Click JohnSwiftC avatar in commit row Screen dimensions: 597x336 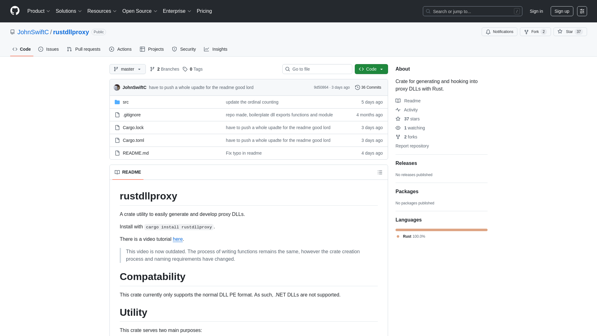point(117,87)
